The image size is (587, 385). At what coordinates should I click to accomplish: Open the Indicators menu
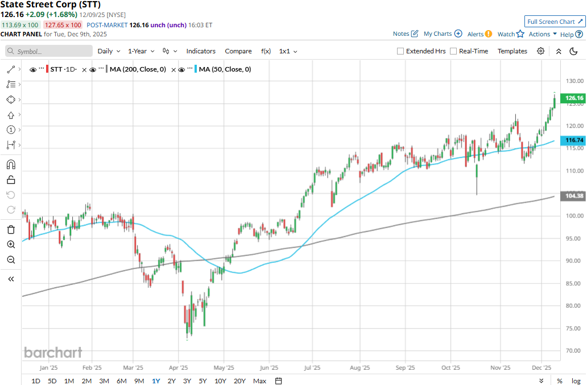pyautogui.click(x=201, y=51)
